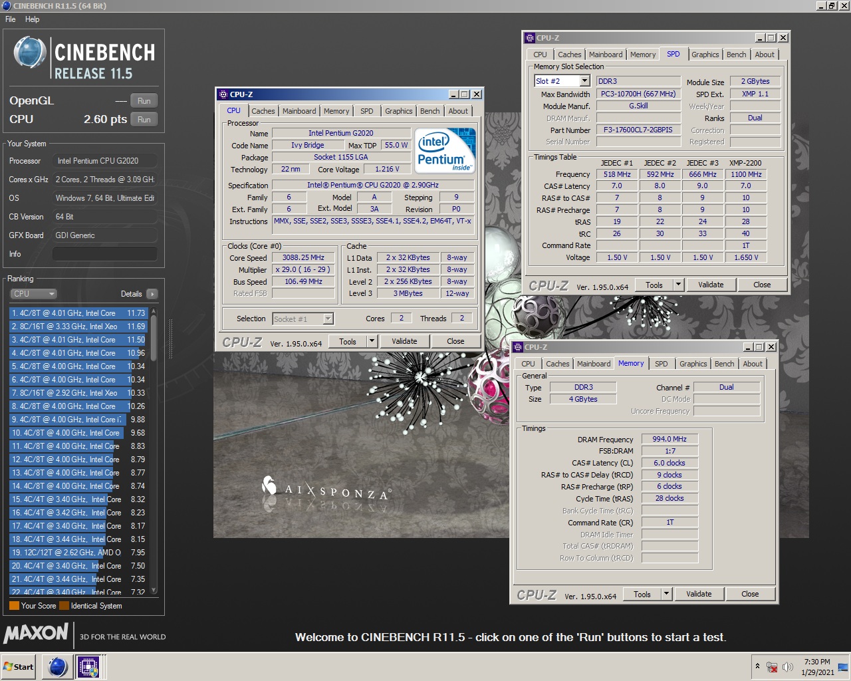
Task: Click the volume speaker tray icon
Action: click(x=788, y=667)
